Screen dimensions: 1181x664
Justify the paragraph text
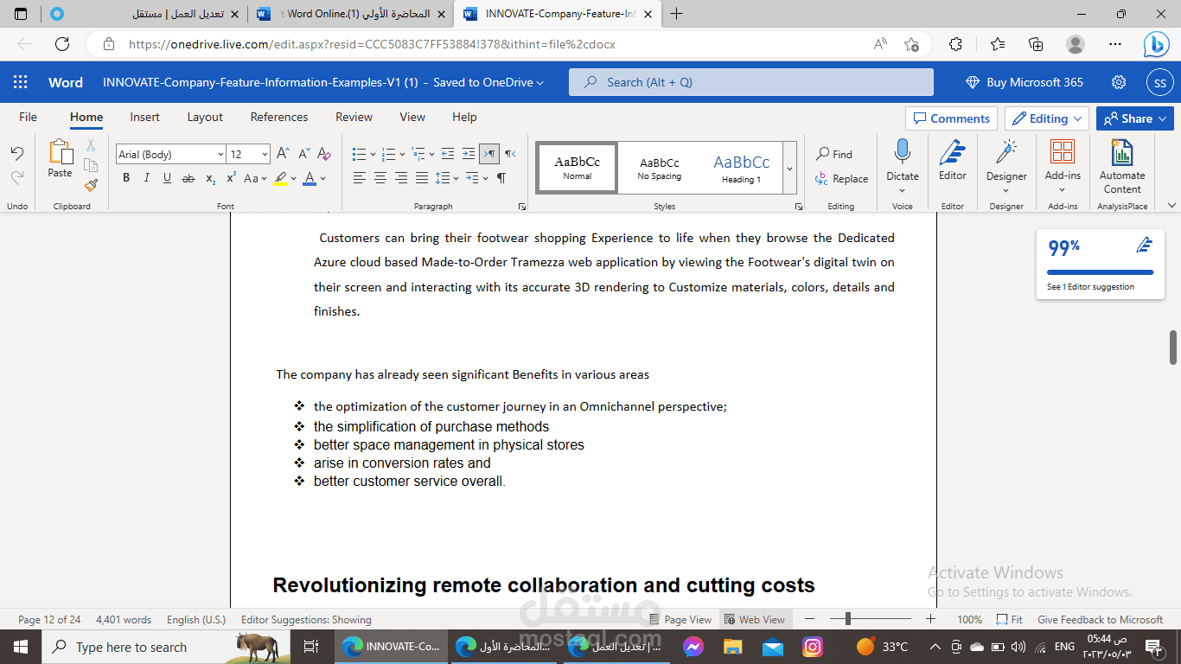(422, 178)
